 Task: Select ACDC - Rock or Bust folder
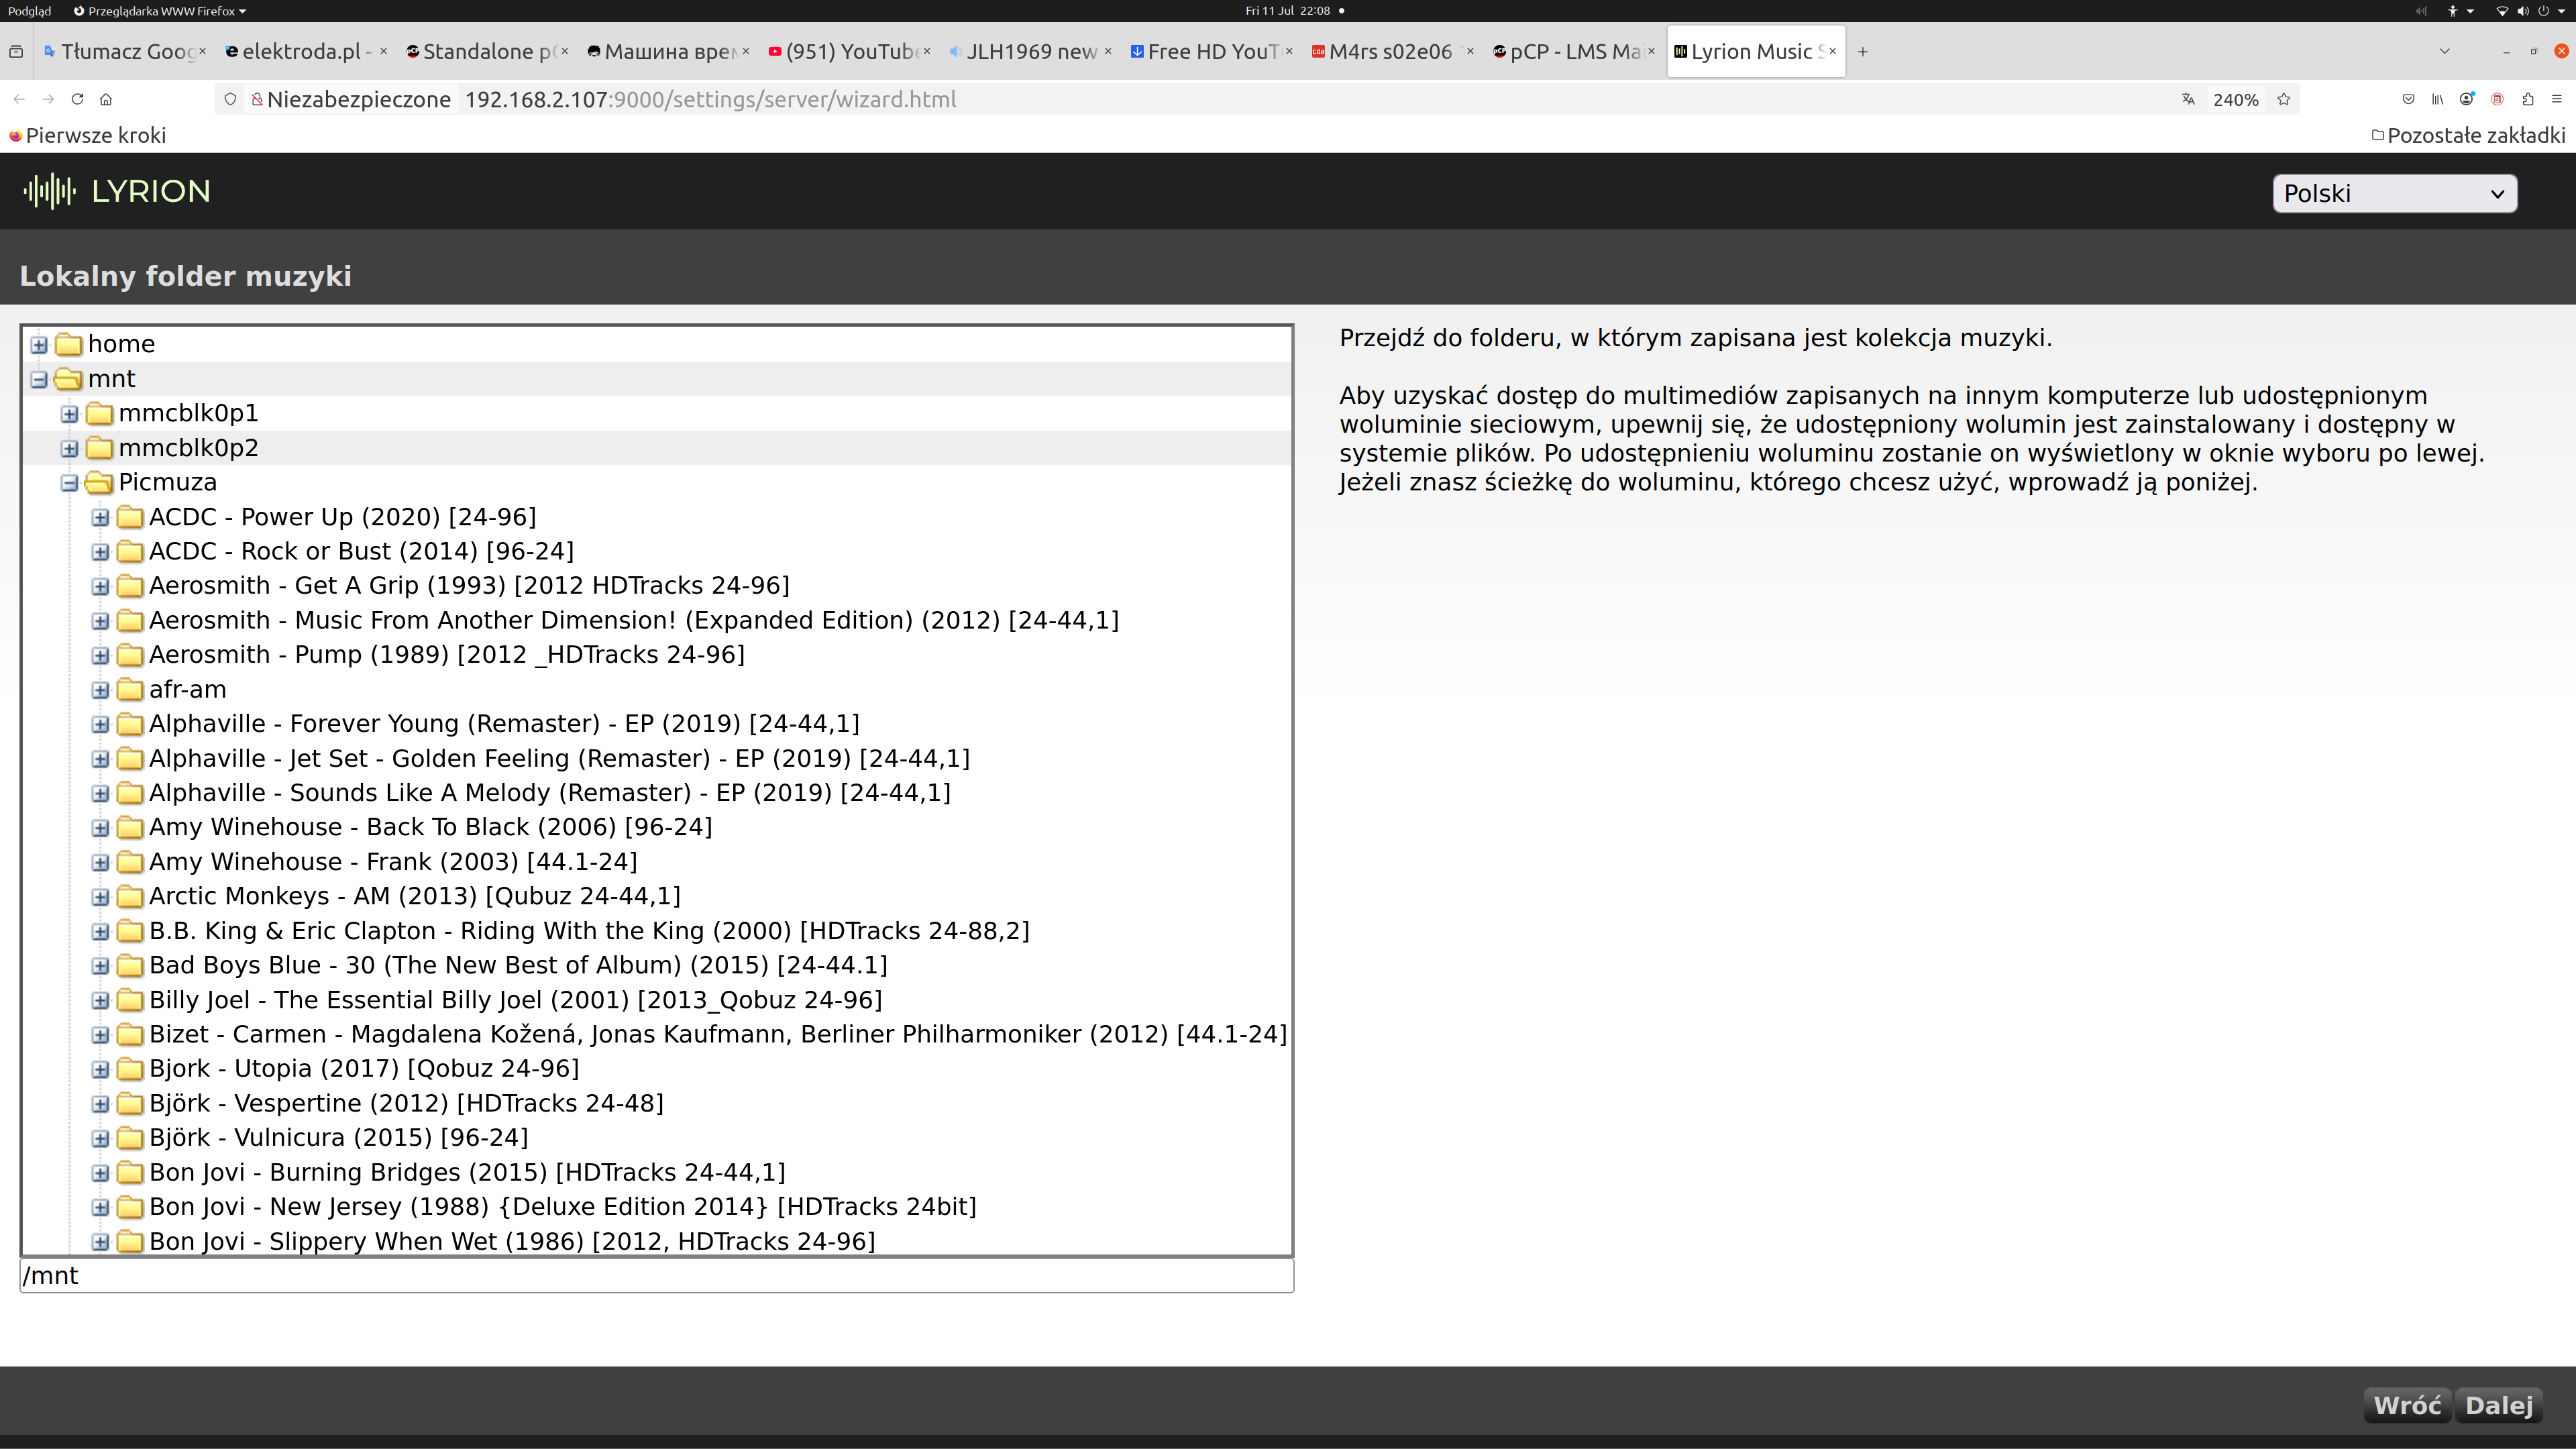point(361,552)
